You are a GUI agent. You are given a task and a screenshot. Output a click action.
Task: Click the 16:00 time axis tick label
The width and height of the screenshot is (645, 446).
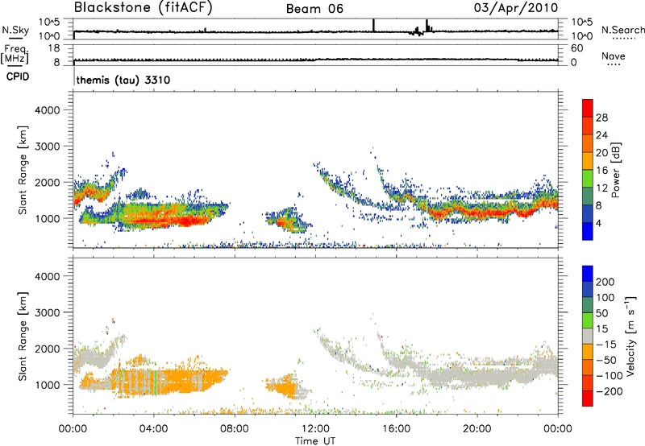396,429
